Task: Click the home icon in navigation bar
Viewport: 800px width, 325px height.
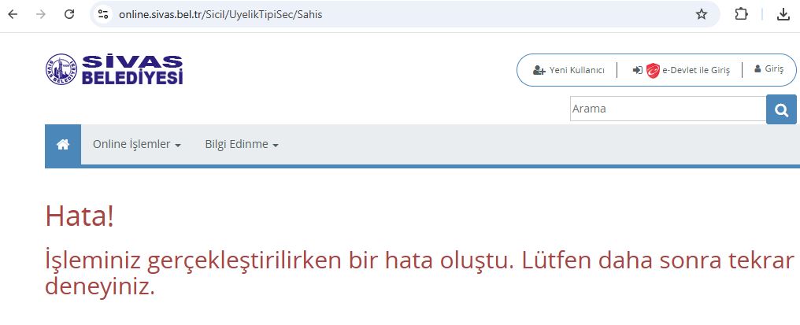Action: (63, 145)
